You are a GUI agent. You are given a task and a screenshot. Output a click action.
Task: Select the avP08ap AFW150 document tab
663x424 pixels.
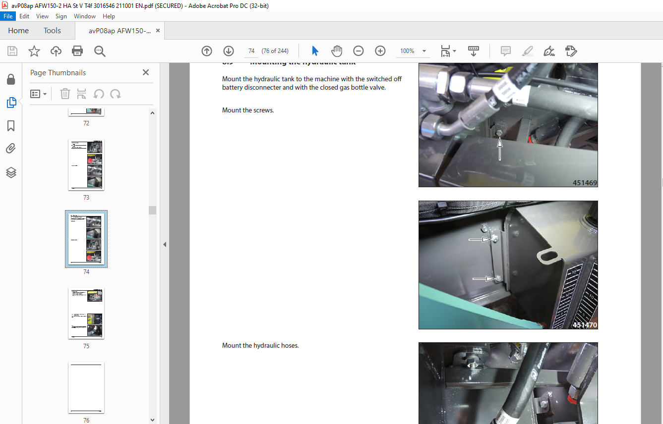click(120, 31)
